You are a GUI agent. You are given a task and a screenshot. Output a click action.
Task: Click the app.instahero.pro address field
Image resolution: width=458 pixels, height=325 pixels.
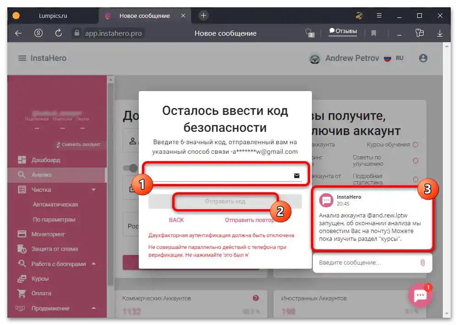click(x=113, y=33)
